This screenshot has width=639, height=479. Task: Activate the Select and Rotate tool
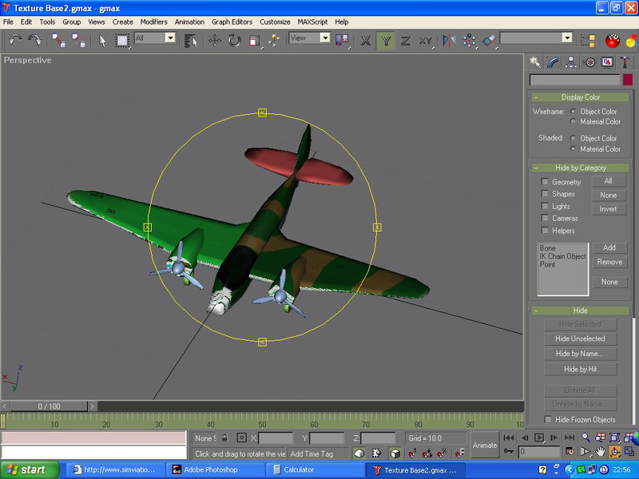tap(235, 40)
